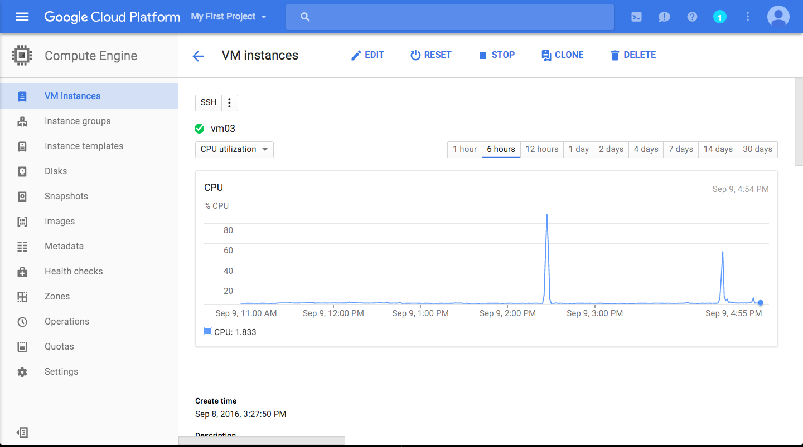803x447 pixels.
Task: View the notifications badge showing 1
Action: pyautogui.click(x=720, y=17)
